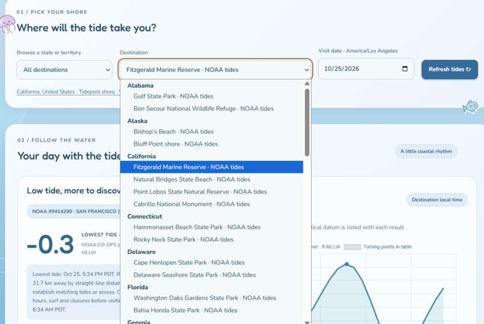
Task: Click the Florida group heading
Action: 138,287
